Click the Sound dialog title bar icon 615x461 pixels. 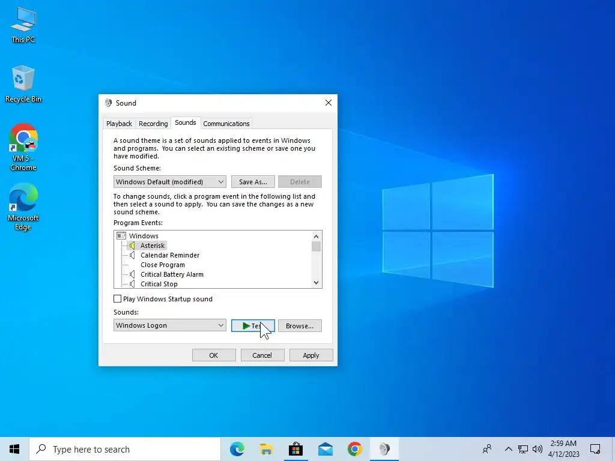(108, 103)
